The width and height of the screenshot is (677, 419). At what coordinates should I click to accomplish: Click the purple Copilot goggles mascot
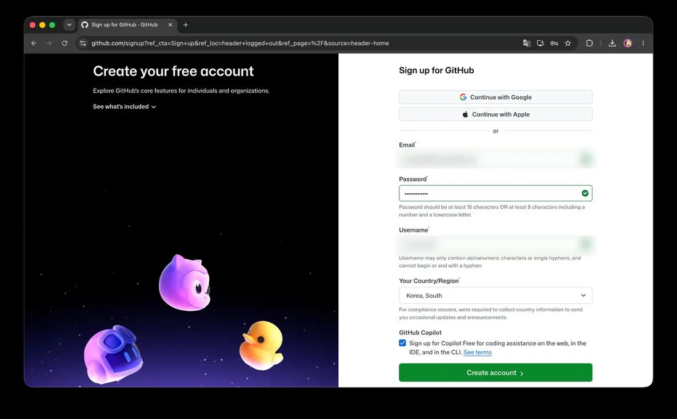point(113,354)
